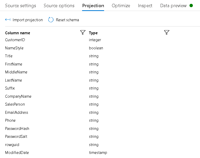Image resolution: width=200 pixels, height=158 pixels.
Task: Select the Projection tab
Action: click(x=93, y=6)
